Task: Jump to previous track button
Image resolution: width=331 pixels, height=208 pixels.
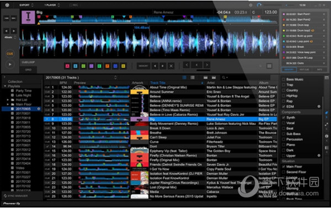Action: point(6,18)
